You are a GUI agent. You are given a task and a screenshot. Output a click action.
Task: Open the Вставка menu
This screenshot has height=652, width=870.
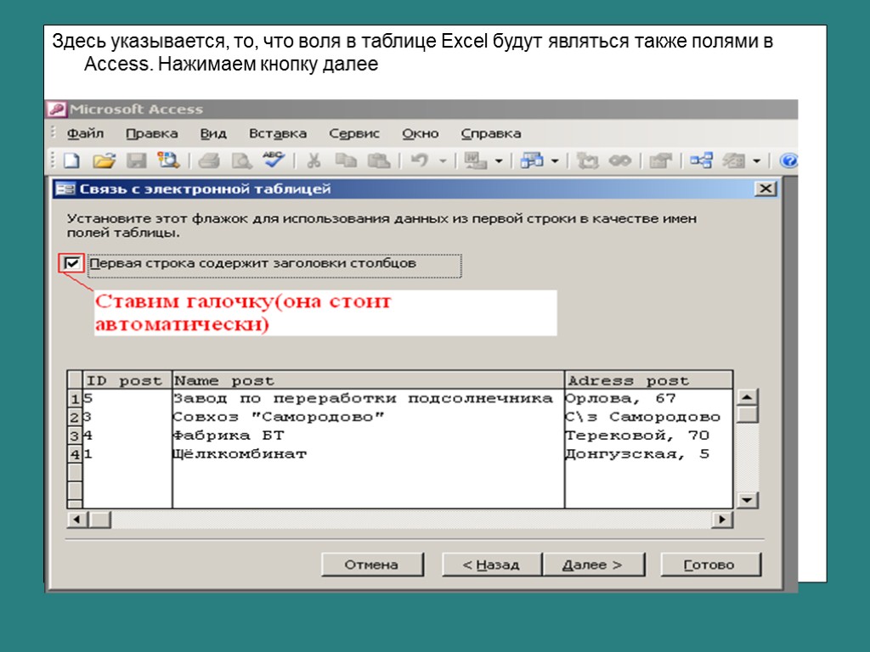pyautogui.click(x=278, y=133)
